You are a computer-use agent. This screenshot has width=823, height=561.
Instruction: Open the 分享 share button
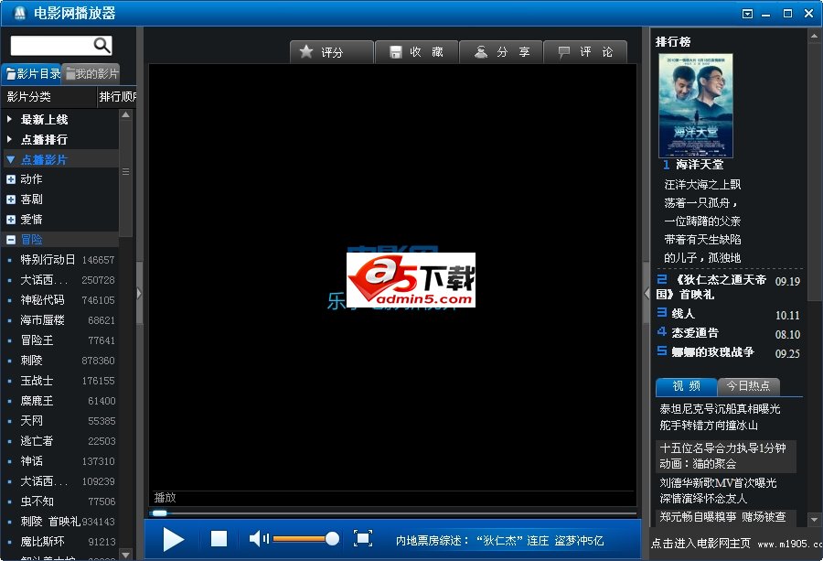click(501, 52)
